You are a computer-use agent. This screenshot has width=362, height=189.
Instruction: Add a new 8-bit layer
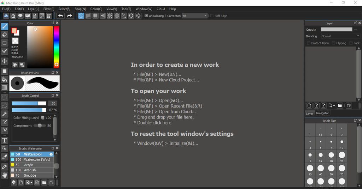point(316,105)
